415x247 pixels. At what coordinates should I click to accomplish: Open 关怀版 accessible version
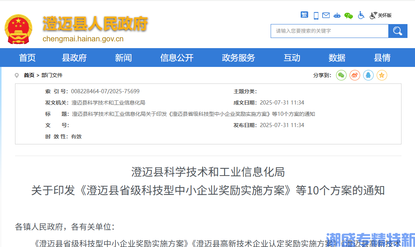pos(381,15)
